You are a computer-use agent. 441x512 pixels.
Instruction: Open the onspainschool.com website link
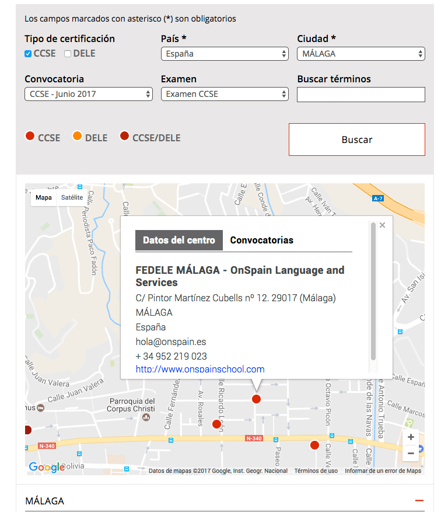point(200,369)
